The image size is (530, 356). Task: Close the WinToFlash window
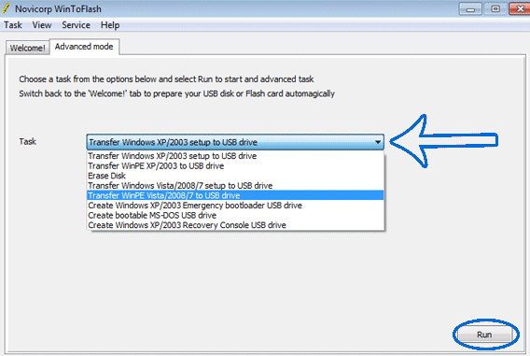click(x=520, y=8)
